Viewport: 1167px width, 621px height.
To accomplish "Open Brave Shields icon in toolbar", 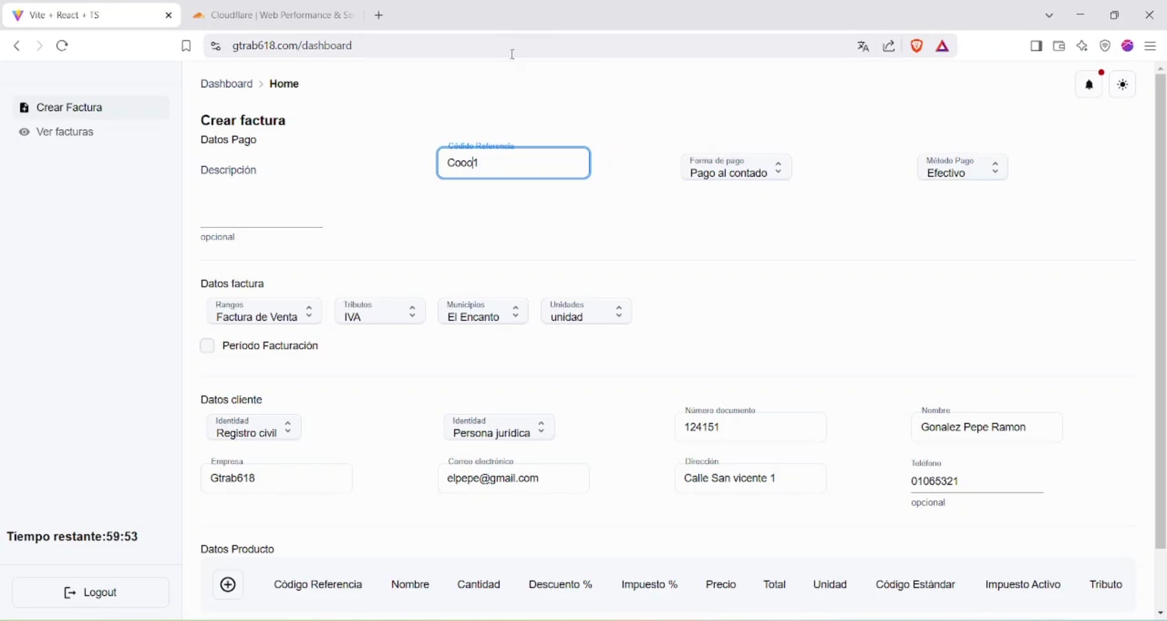I will (917, 46).
